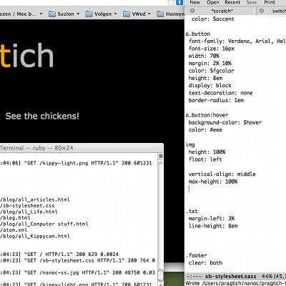Click the See the chickens! button
The width and height of the screenshot is (286, 286).
(42, 116)
